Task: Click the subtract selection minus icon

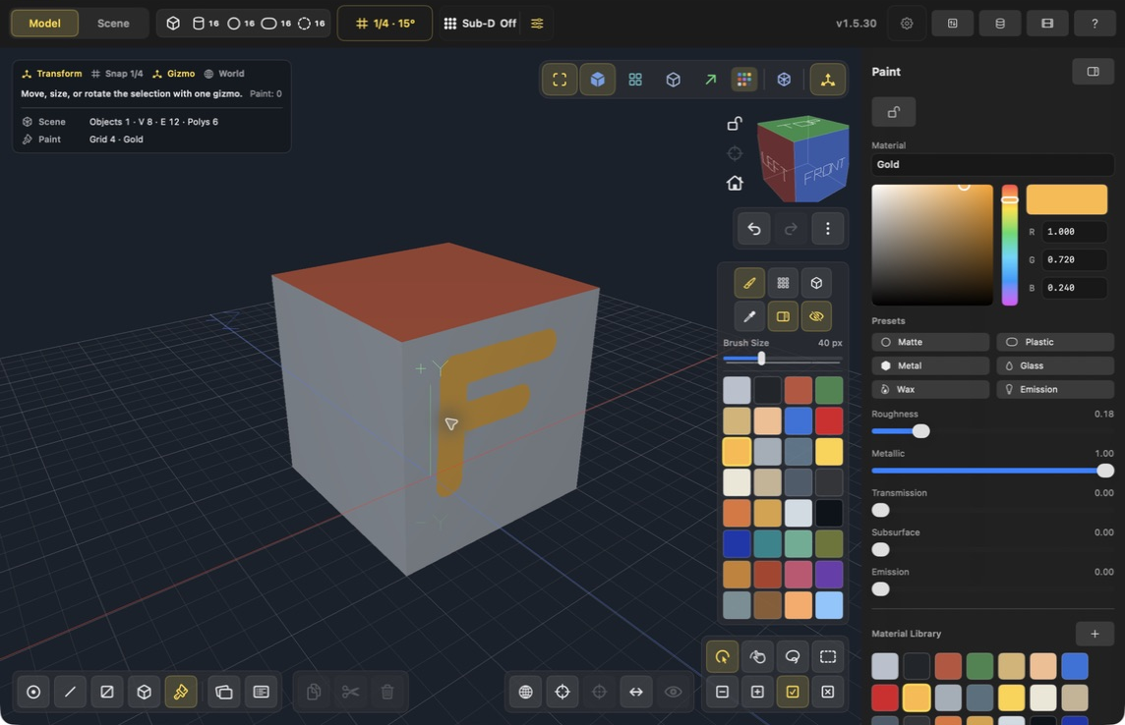Action: [x=723, y=692]
